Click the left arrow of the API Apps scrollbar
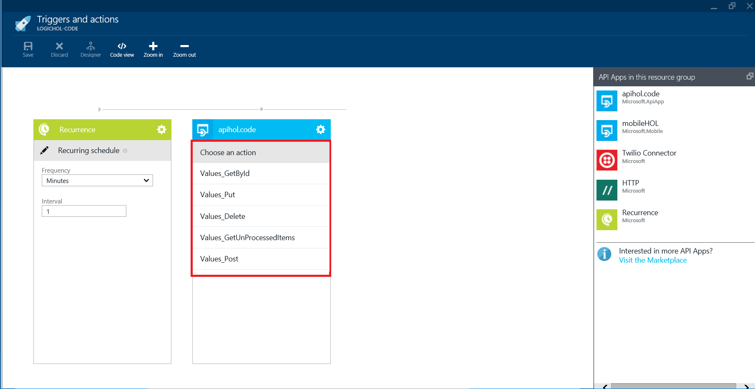This screenshot has width=755, height=389. (x=605, y=386)
